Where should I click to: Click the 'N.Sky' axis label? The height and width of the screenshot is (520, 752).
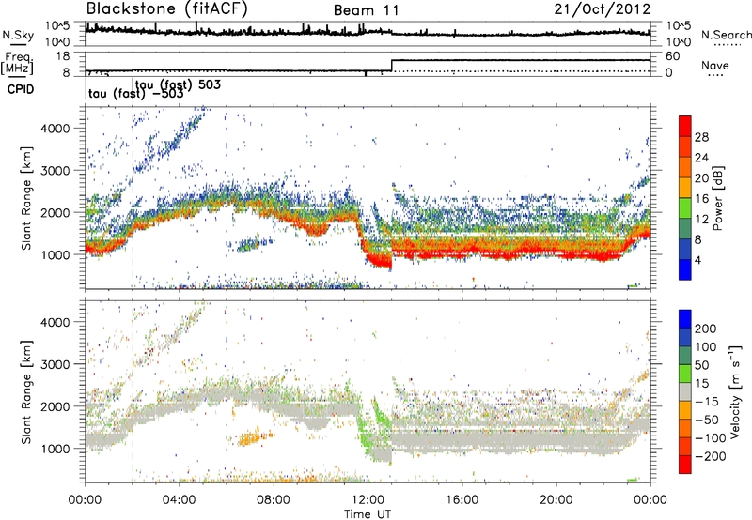point(18,35)
